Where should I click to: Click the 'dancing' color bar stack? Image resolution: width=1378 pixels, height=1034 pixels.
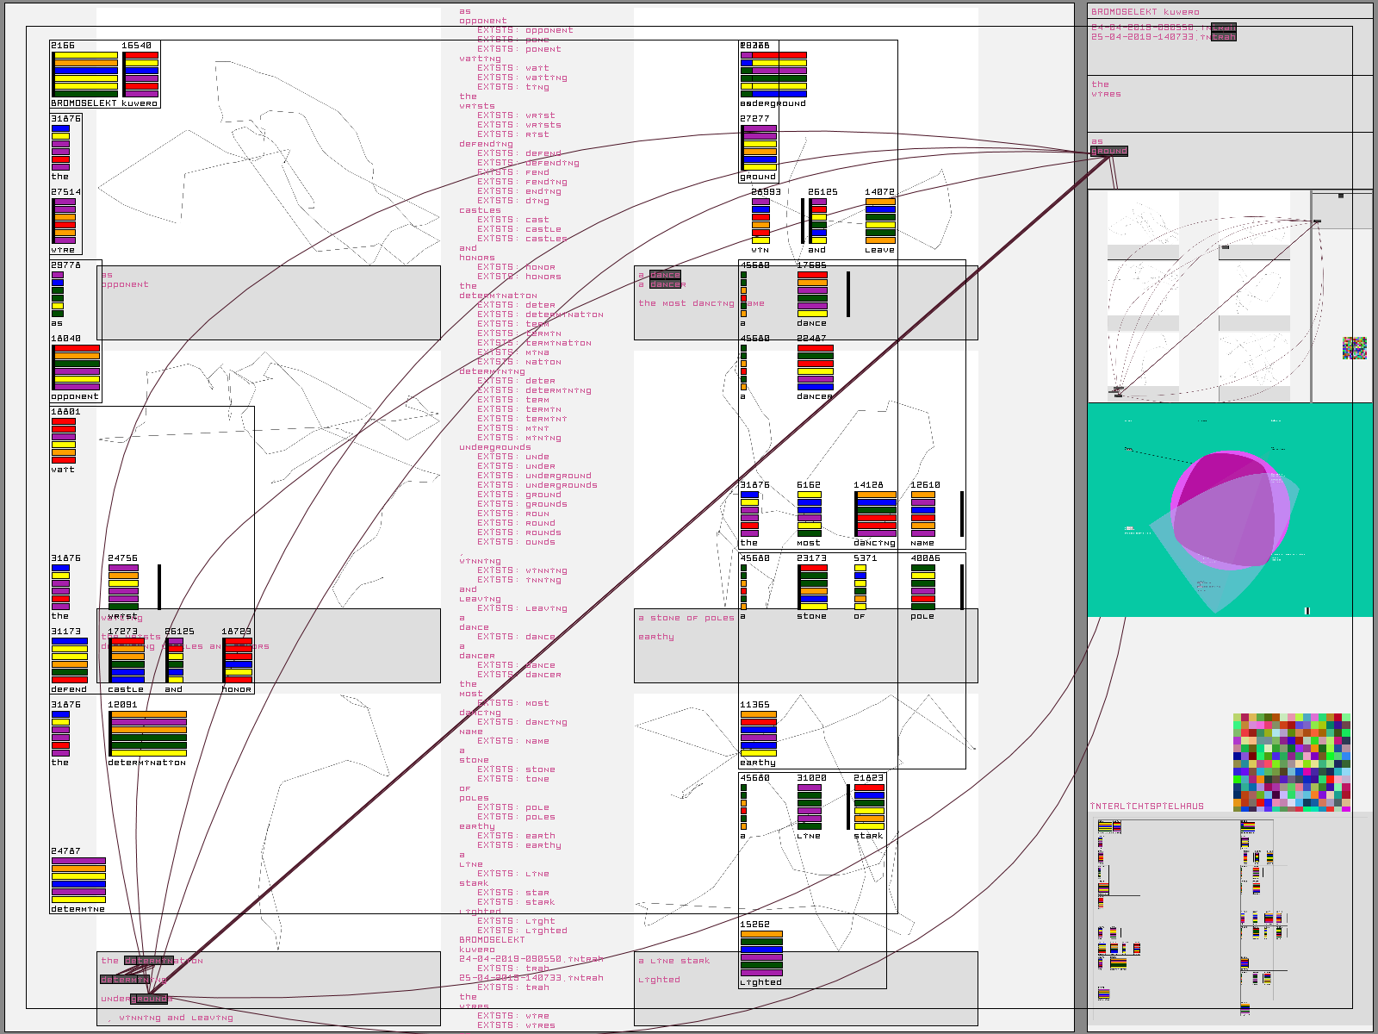pos(875,514)
